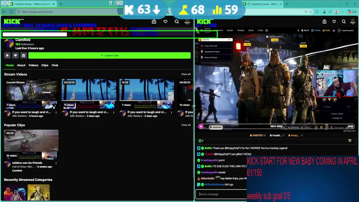Click the Read aloud icon in Edge toolbar
359x202 pixels.
tap(306, 12)
